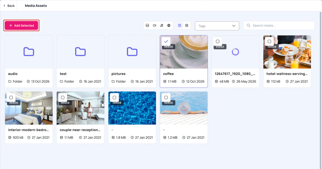322x169 pixels.
Task: Filter media by web globe icon
Action: click(169, 25)
